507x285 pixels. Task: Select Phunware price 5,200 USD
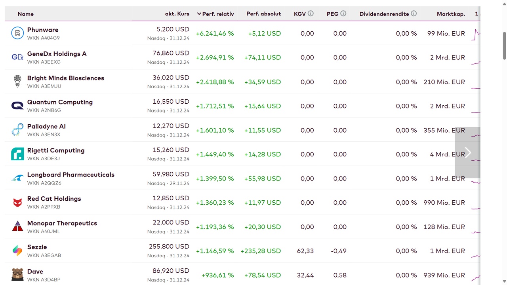[x=173, y=29]
